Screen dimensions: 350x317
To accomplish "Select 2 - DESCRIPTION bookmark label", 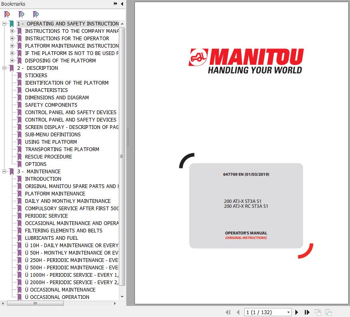I will click(x=37, y=68).
